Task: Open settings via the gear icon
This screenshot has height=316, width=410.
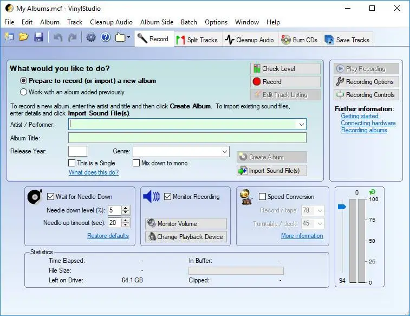Action: pos(91,37)
